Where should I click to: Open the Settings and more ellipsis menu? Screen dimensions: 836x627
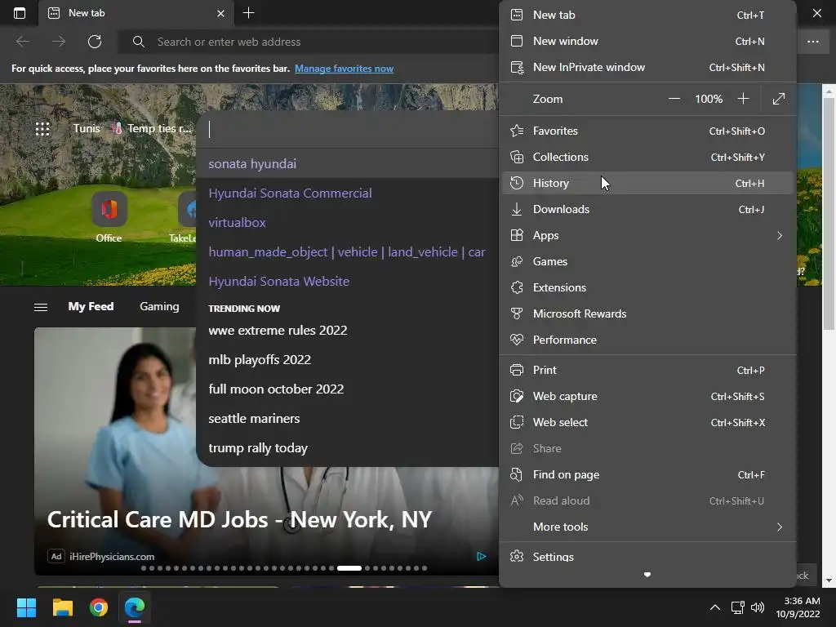click(x=812, y=42)
